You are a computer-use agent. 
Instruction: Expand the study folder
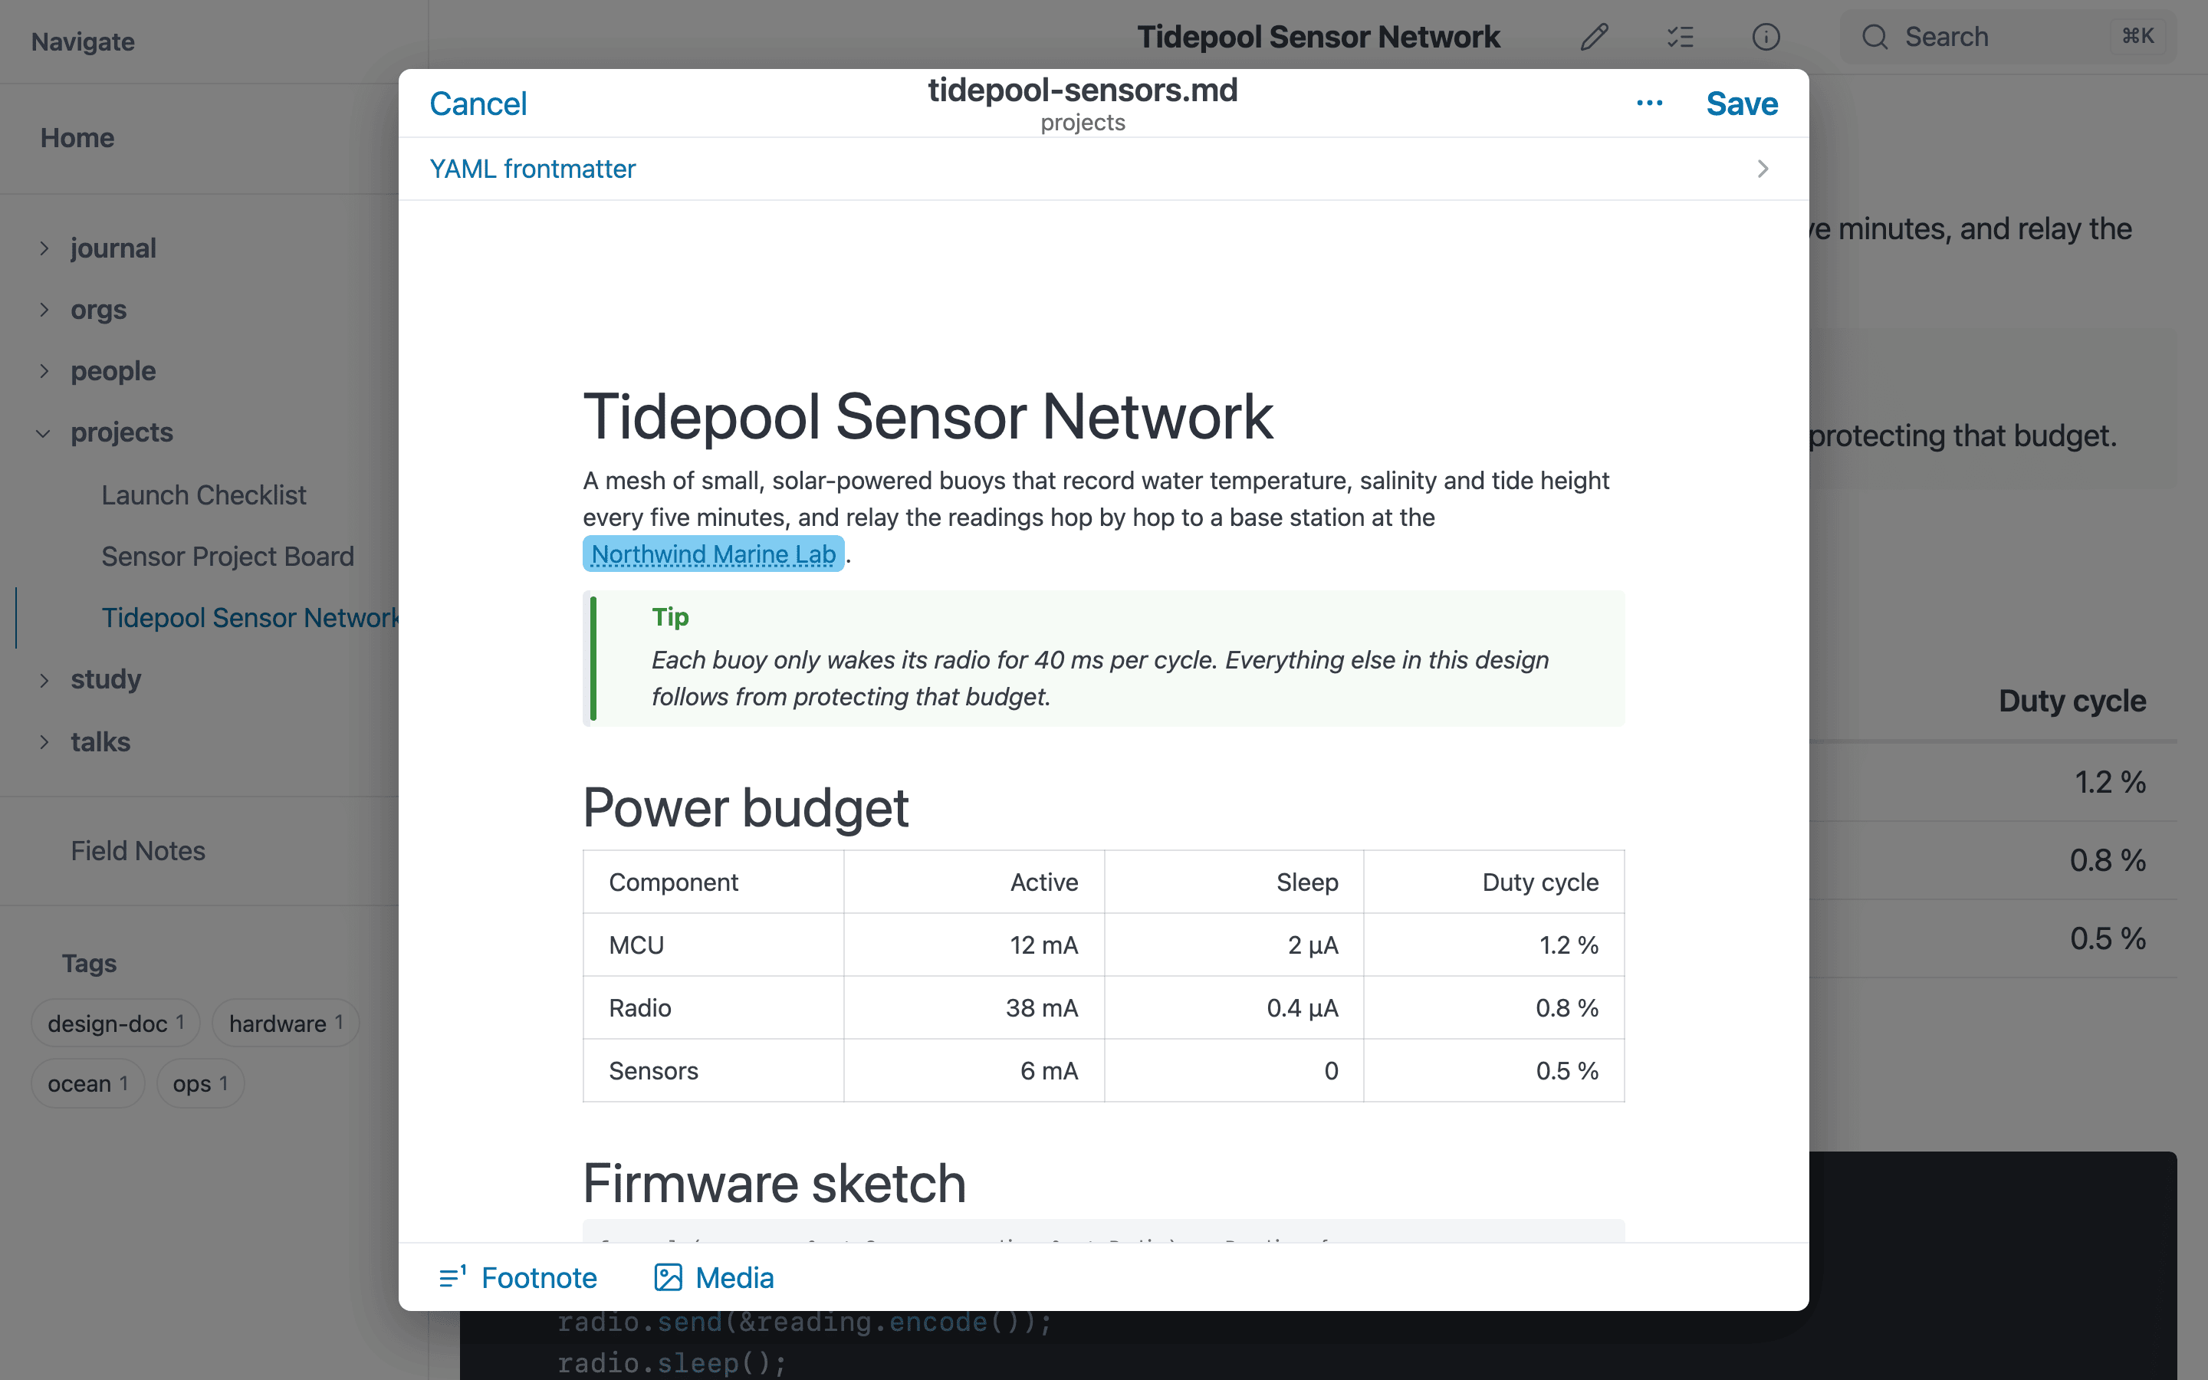[44, 680]
